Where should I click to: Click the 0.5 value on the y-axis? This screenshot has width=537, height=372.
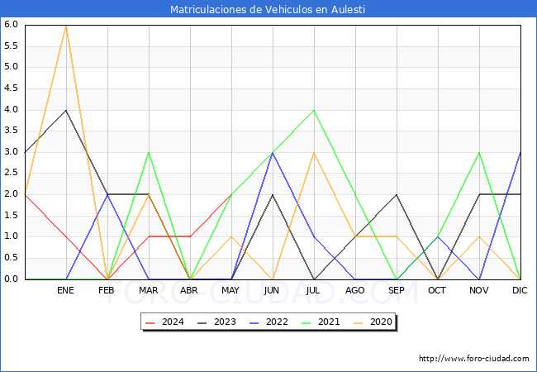11,258
